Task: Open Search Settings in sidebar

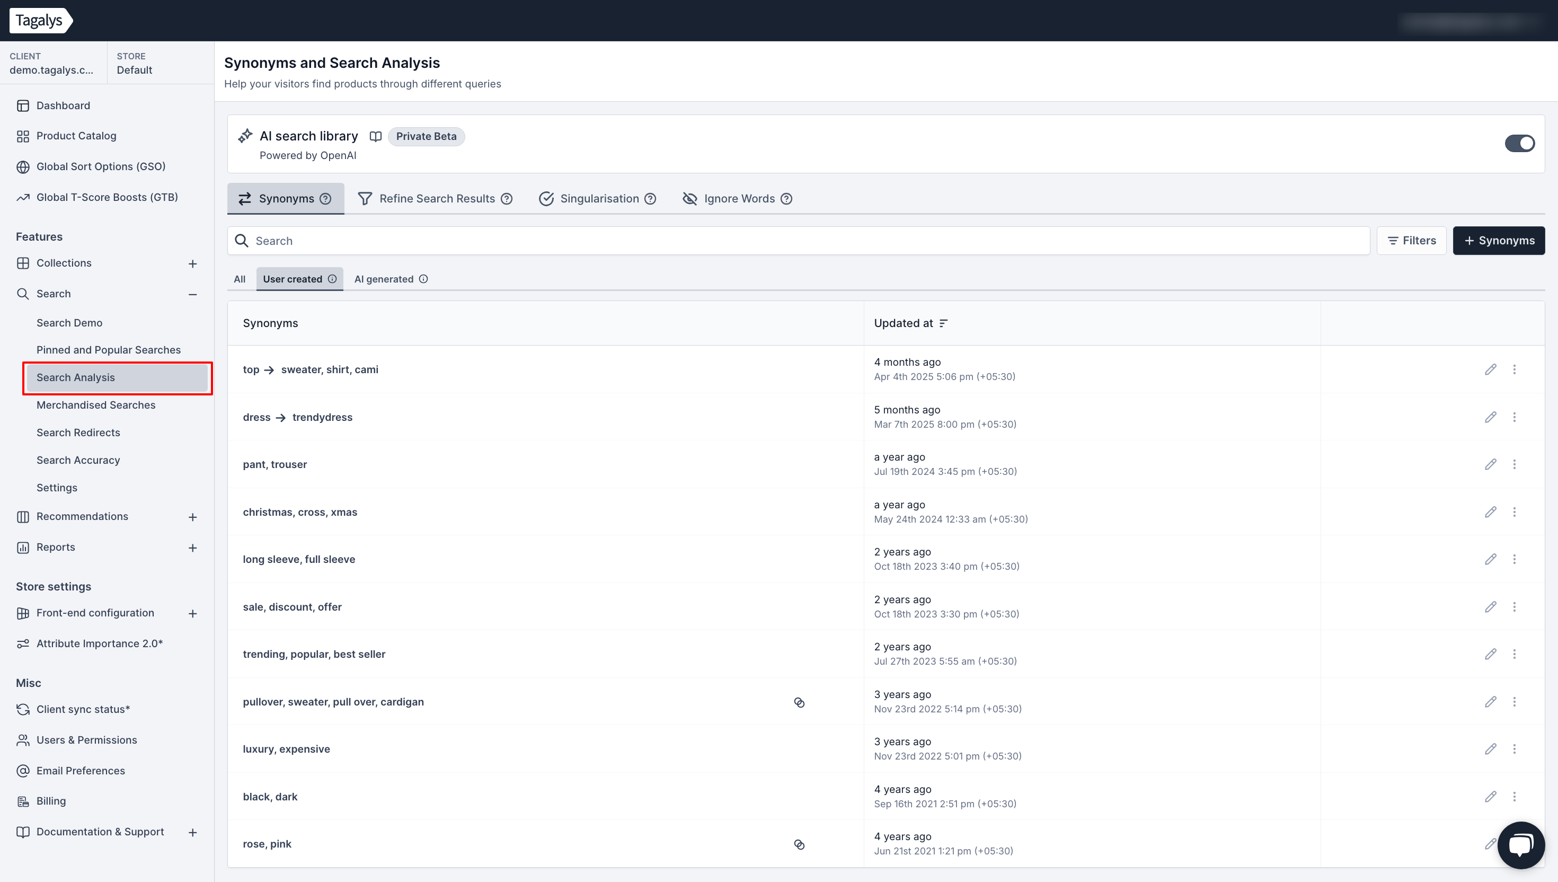Action: point(57,488)
